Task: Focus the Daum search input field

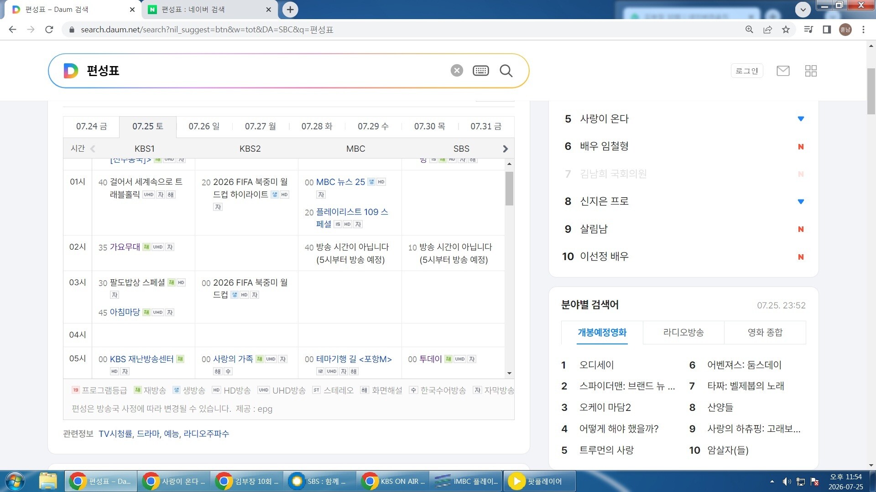Action: click(265, 71)
